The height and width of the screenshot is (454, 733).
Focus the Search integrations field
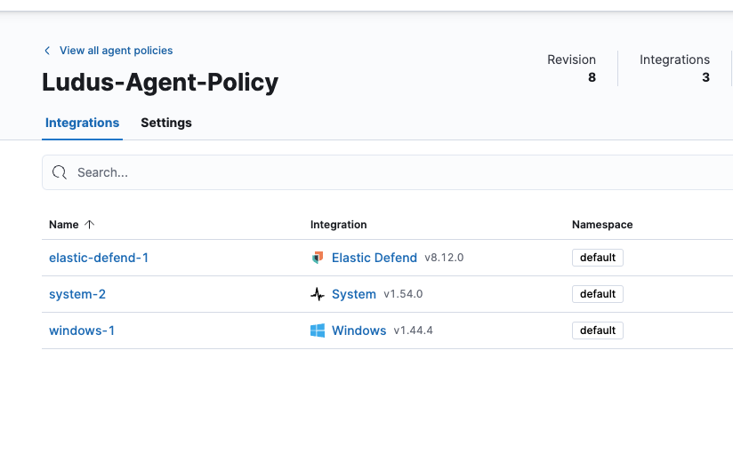click(388, 172)
